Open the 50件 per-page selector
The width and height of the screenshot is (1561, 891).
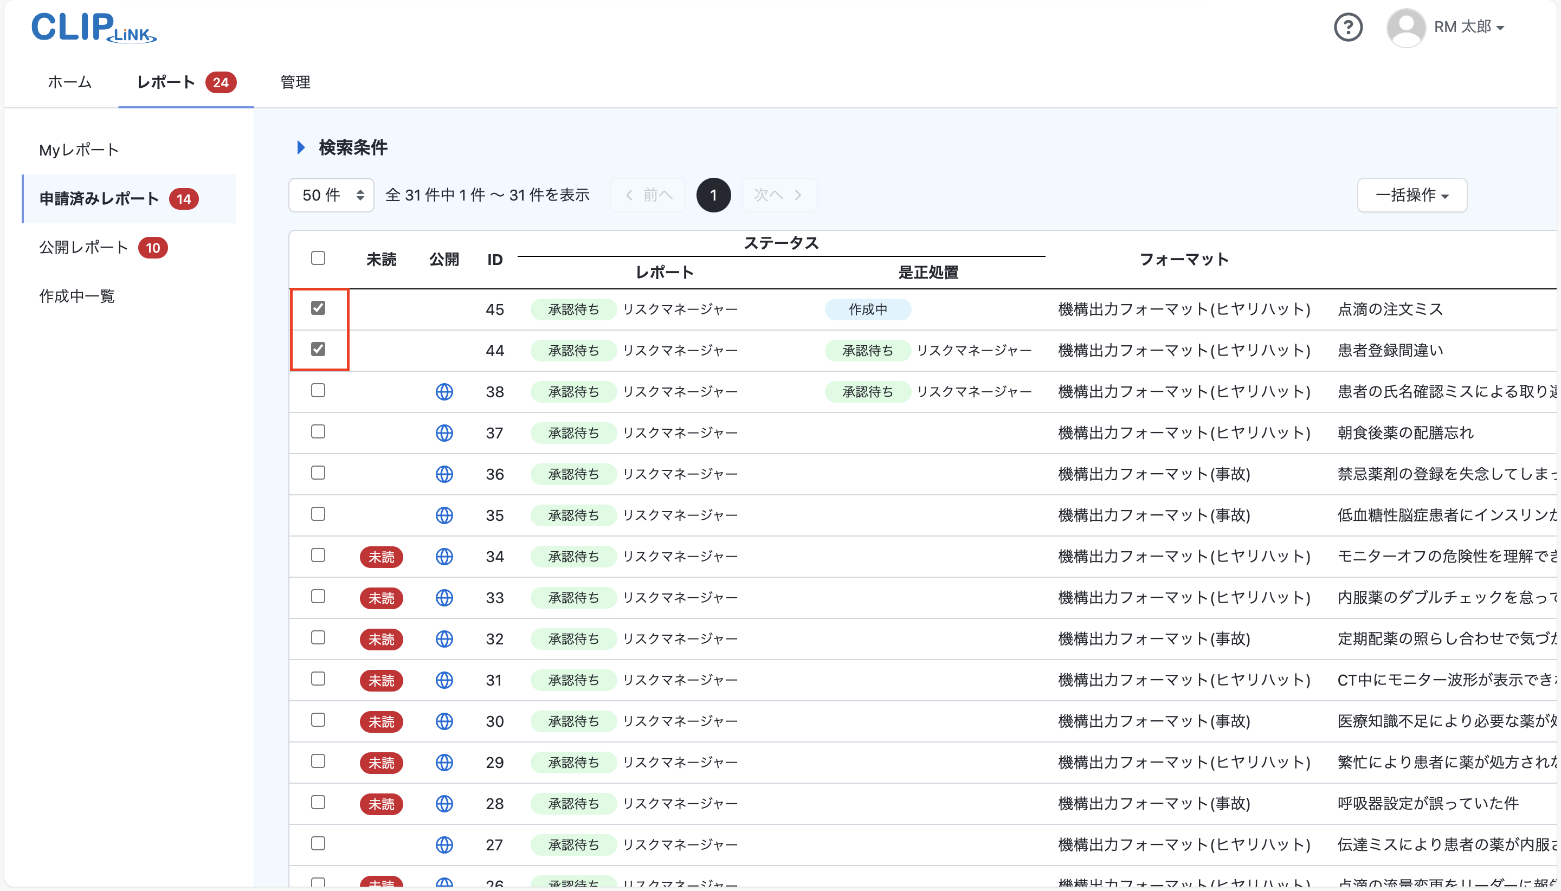(331, 195)
